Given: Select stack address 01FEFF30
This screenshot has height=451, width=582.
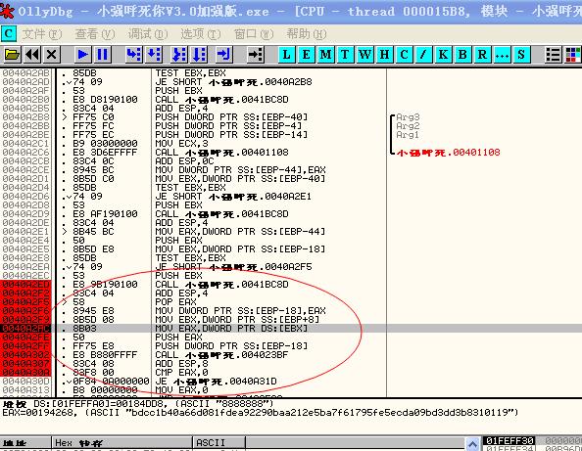Looking at the screenshot, I should [x=509, y=440].
